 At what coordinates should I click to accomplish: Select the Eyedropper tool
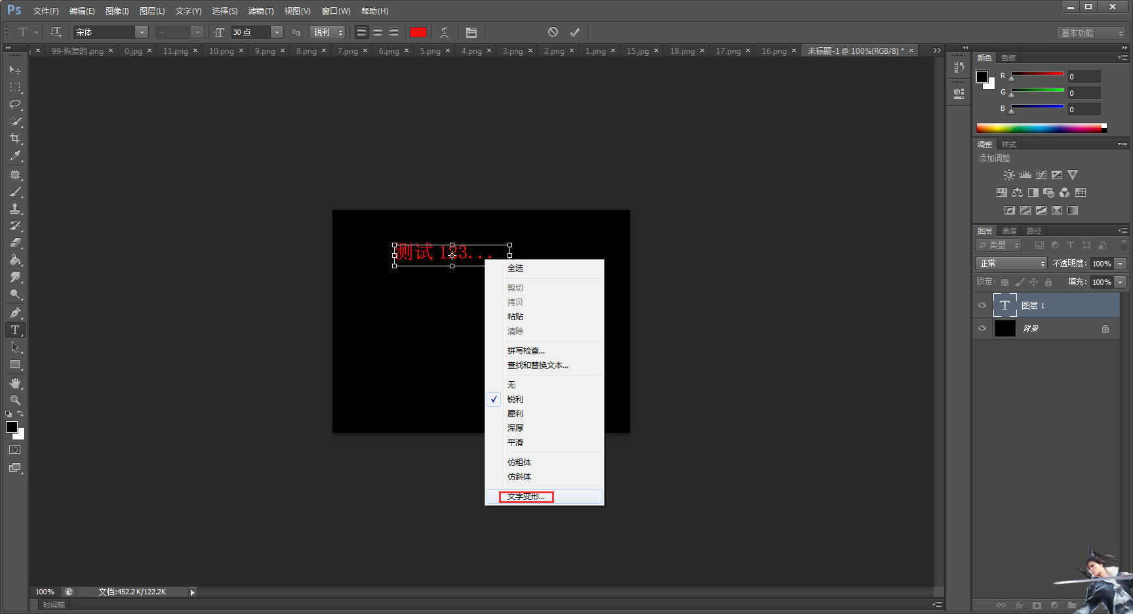15,156
